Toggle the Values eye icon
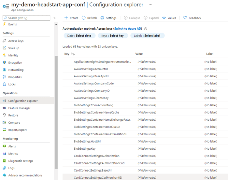This screenshot has height=180, width=228. tap(164, 18)
